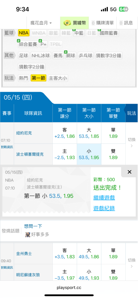Screen dimensions: 138x299
Task: Switch to NHL冰球 sport
Action: [41, 56]
